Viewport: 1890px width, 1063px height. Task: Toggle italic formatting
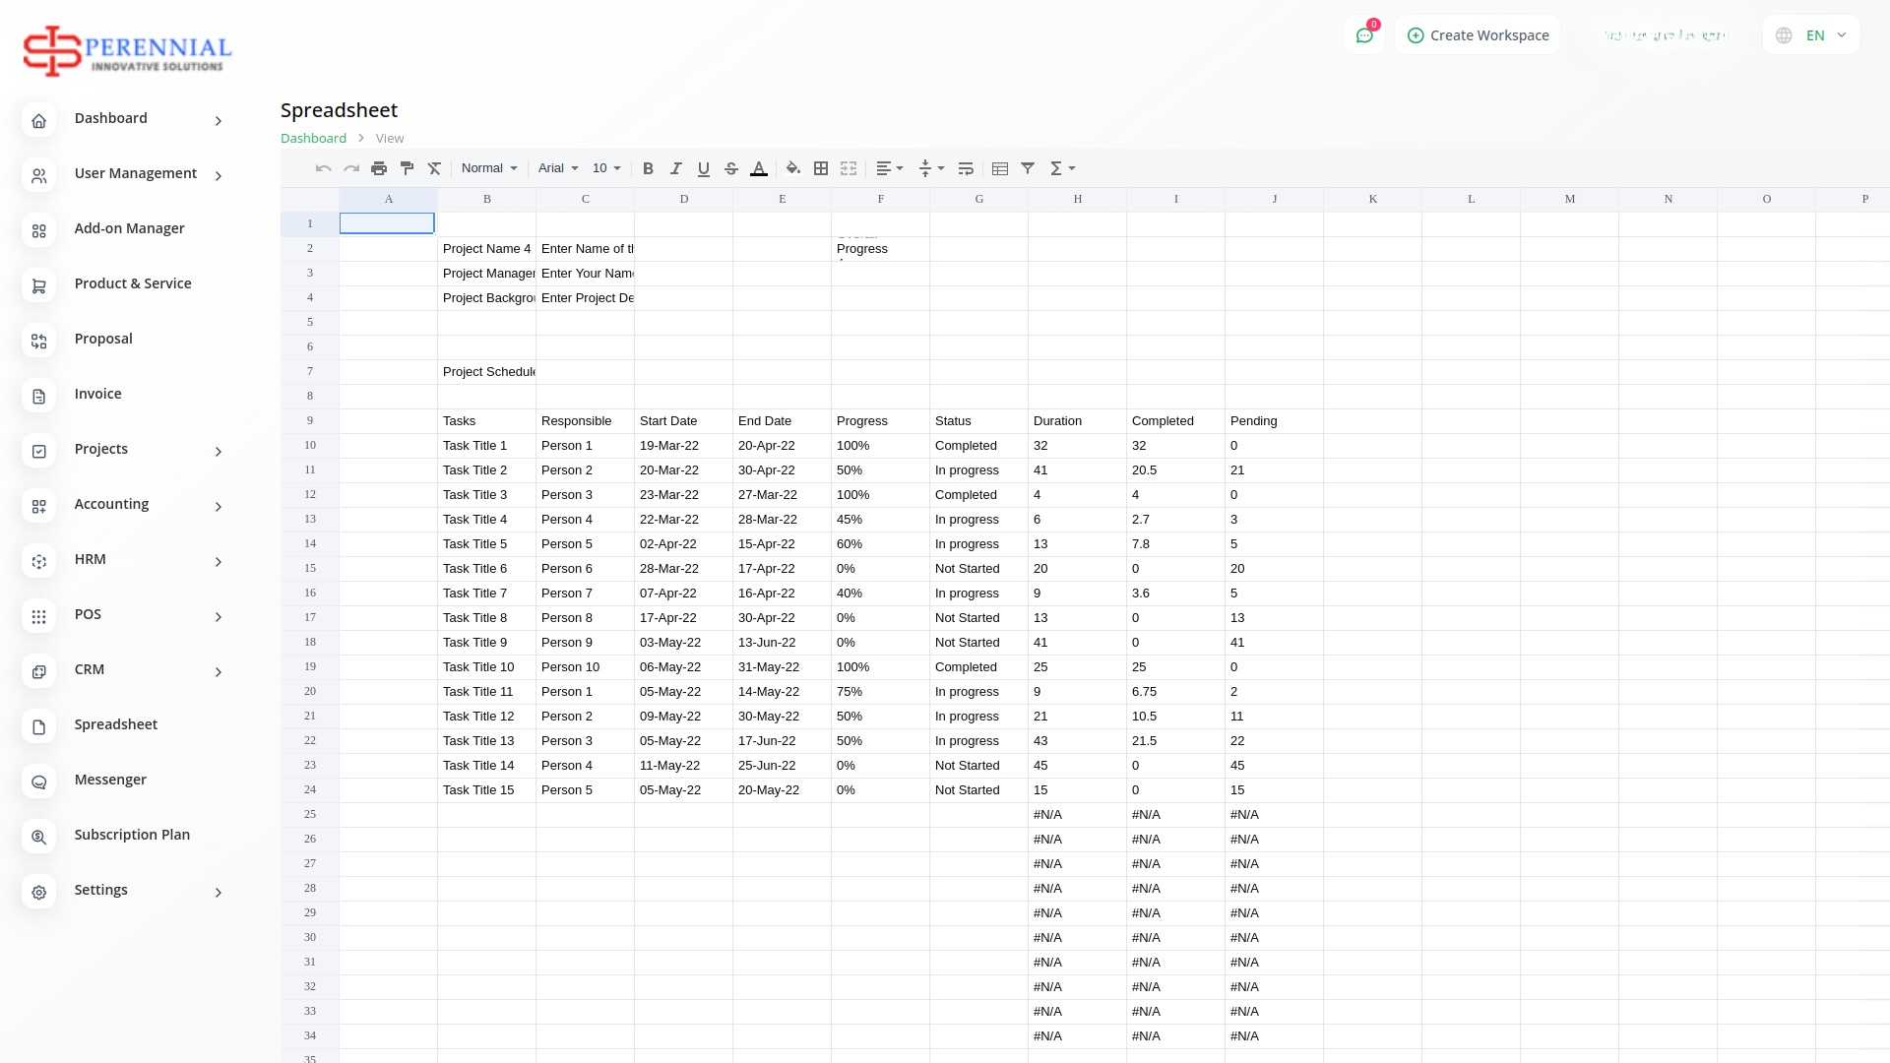tap(675, 168)
